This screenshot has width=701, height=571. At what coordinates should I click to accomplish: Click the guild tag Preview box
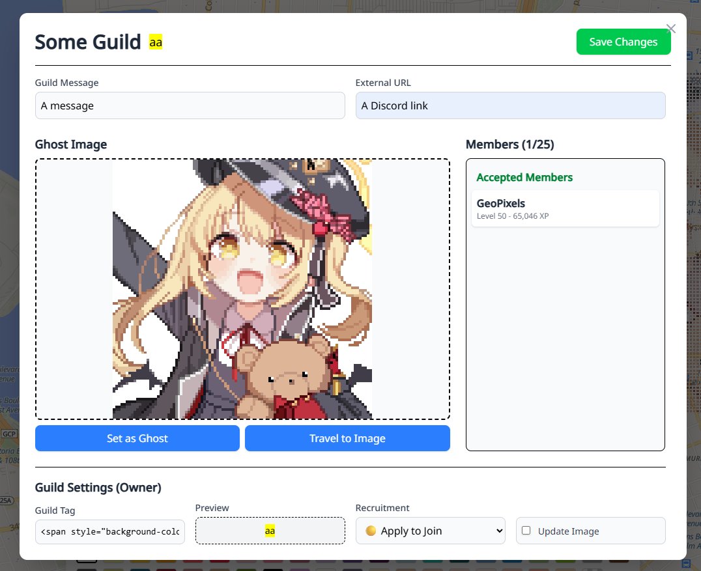pos(270,531)
